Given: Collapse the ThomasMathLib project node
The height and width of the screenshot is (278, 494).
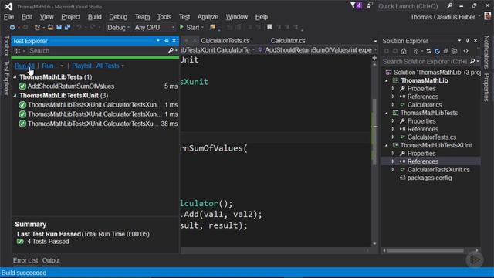Looking at the screenshot, I should (387, 80).
